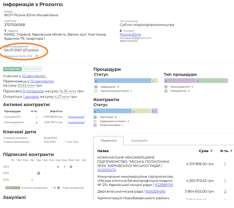This screenshot has height=208, width=234.
Task: Click the map pin icon next to Адреса
Action: [x=6, y=31]
